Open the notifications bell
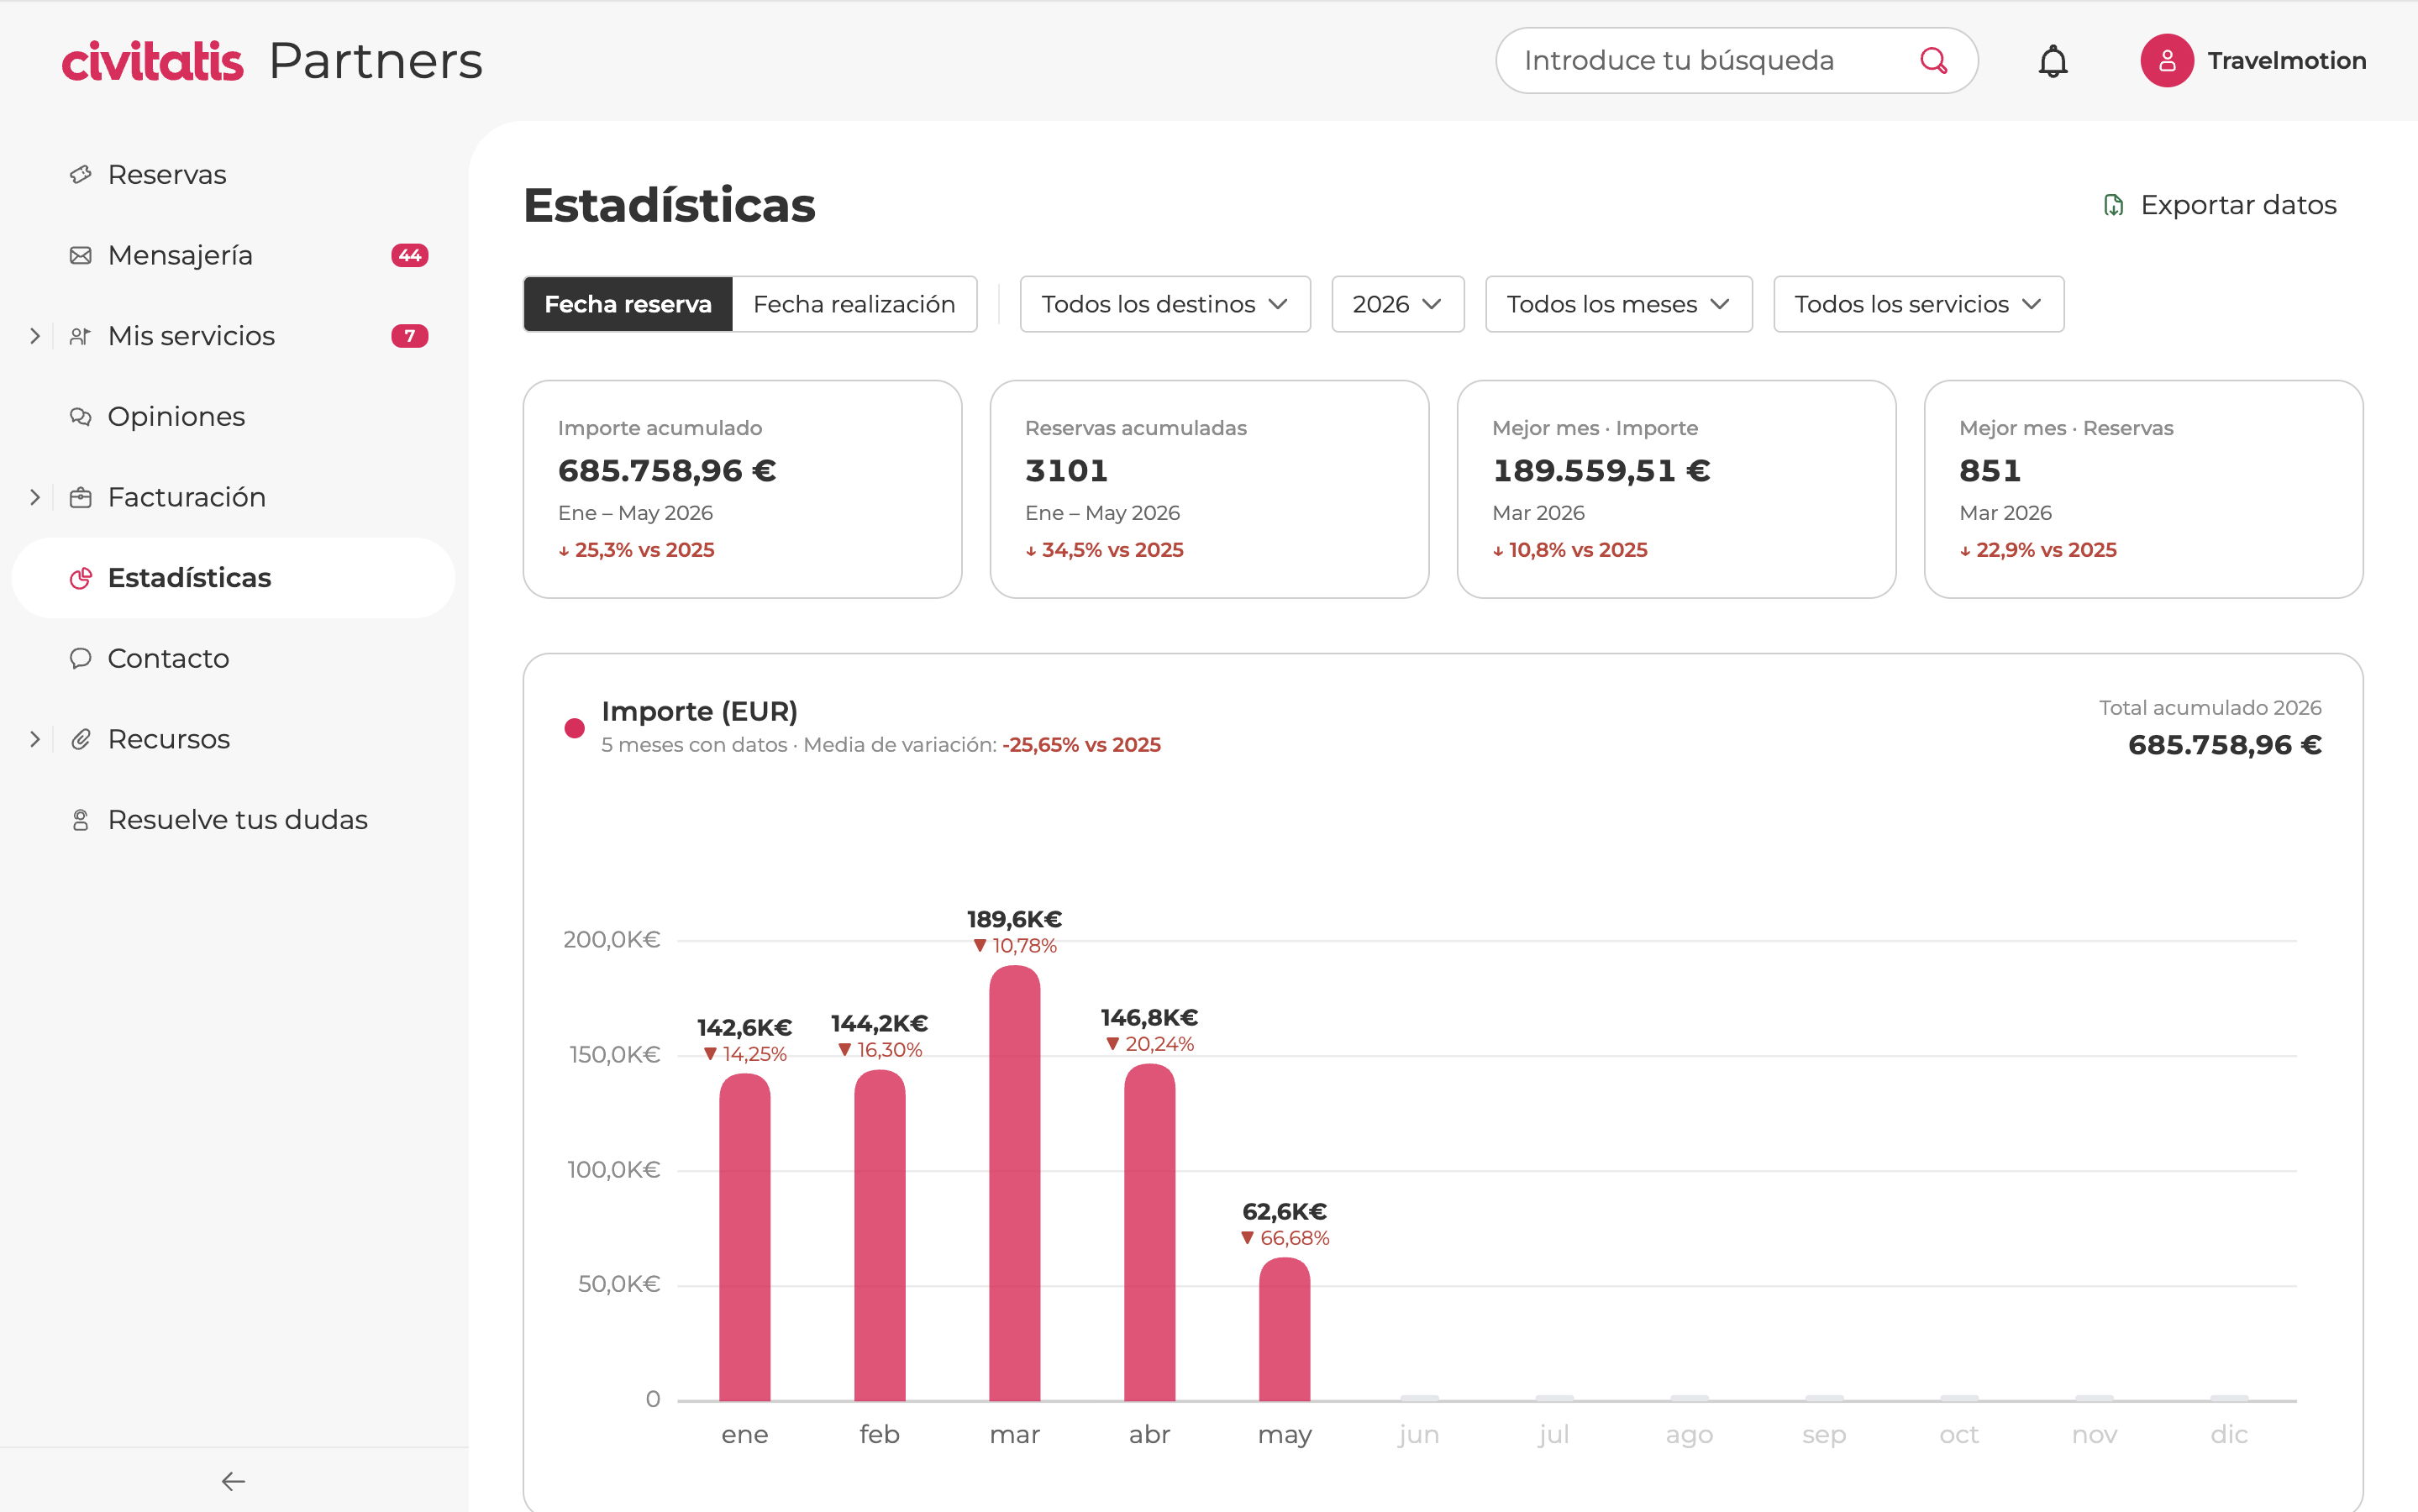The height and width of the screenshot is (1512, 2418). (2052, 61)
